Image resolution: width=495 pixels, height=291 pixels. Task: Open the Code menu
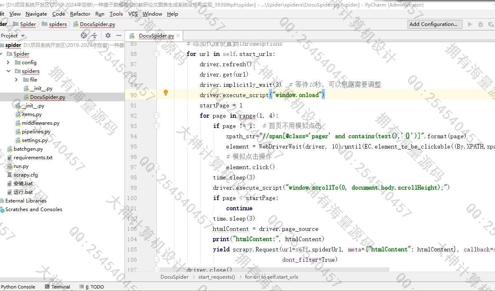tap(59, 14)
